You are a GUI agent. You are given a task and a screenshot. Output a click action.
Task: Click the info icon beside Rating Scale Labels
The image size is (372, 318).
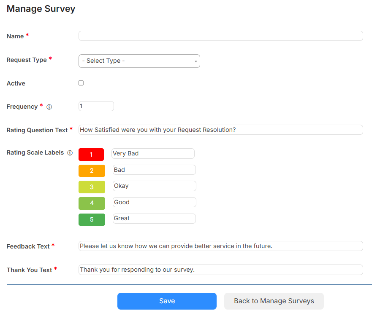point(70,153)
